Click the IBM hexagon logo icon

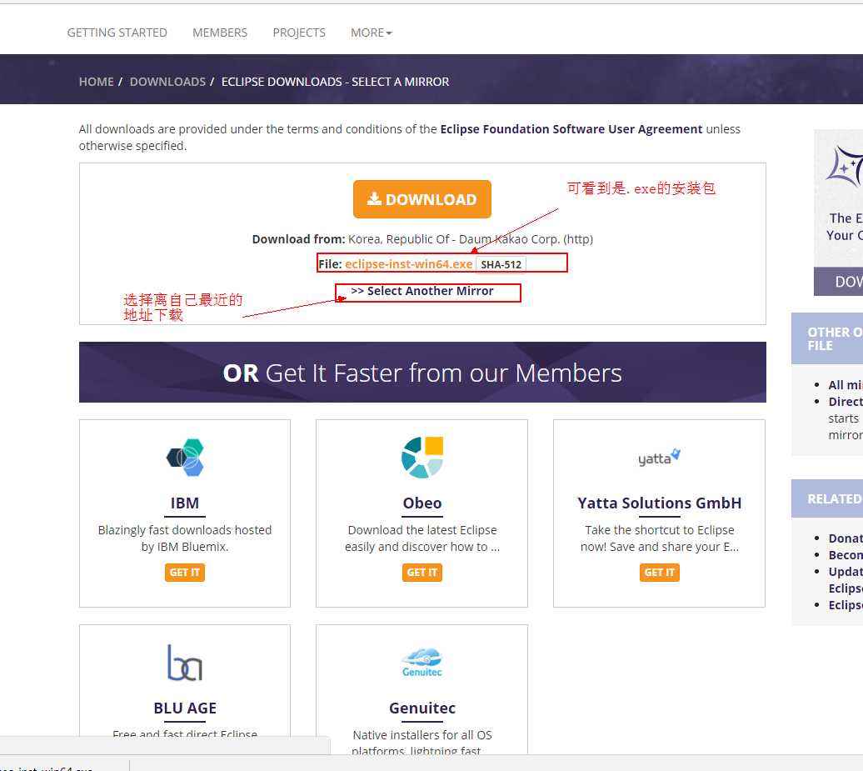[185, 458]
